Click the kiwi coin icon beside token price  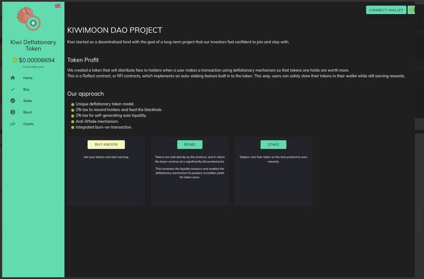(x=15, y=60)
